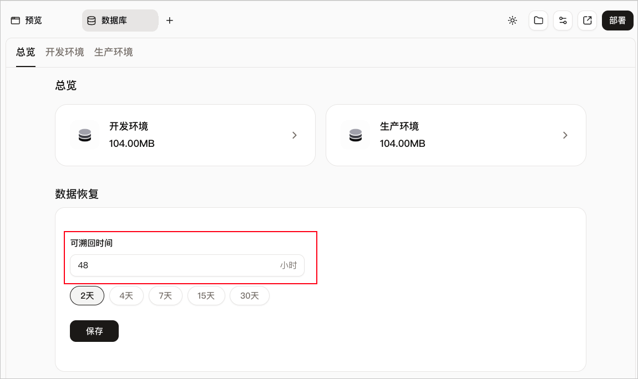Select the 2天 retention option
The height and width of the screenshot is (379, 638).
(87, 296)
